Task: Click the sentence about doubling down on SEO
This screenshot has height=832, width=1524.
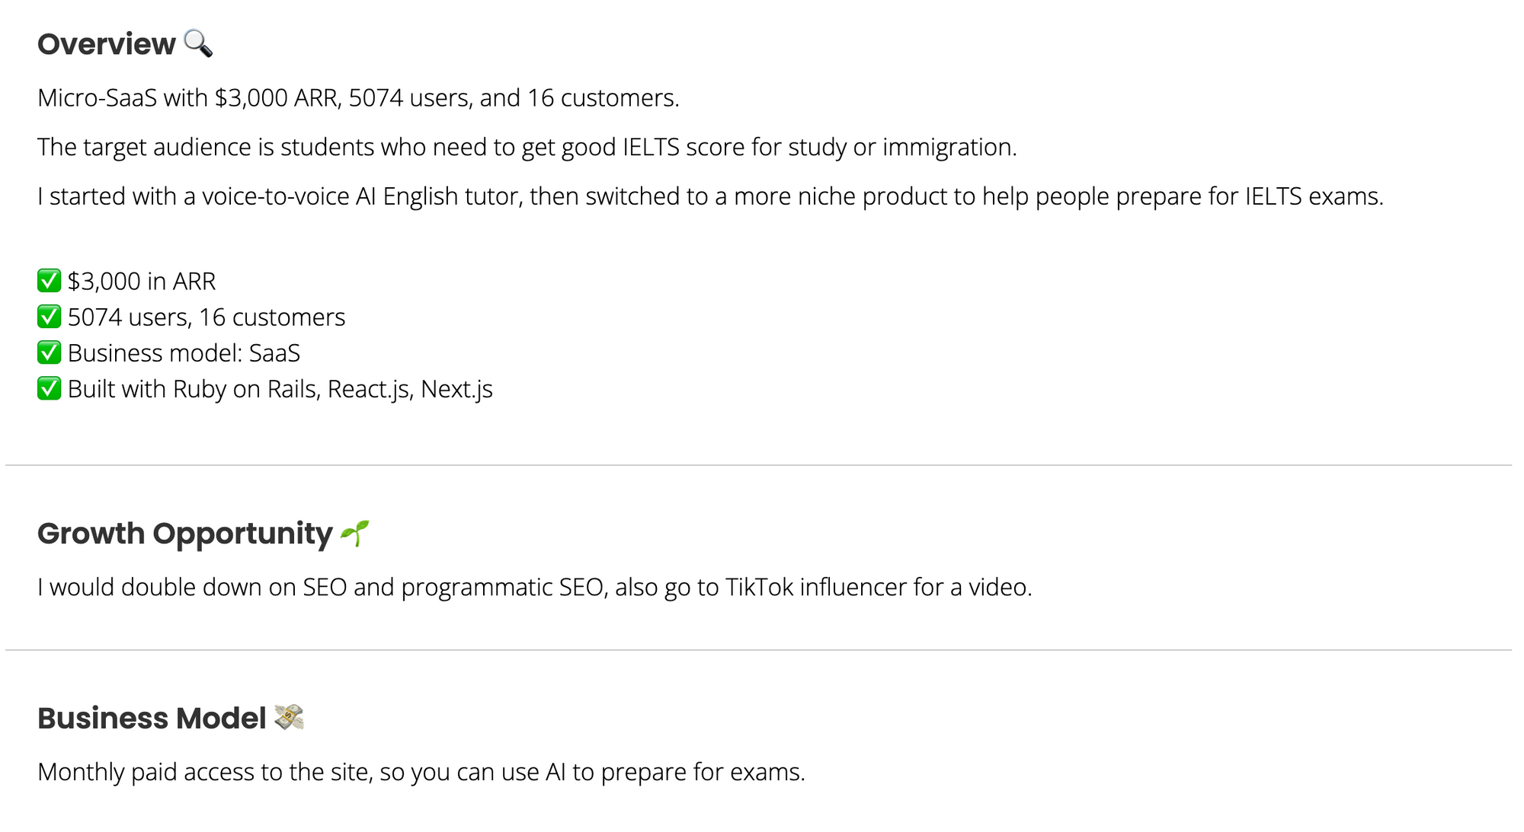Action: pos(534,588)
